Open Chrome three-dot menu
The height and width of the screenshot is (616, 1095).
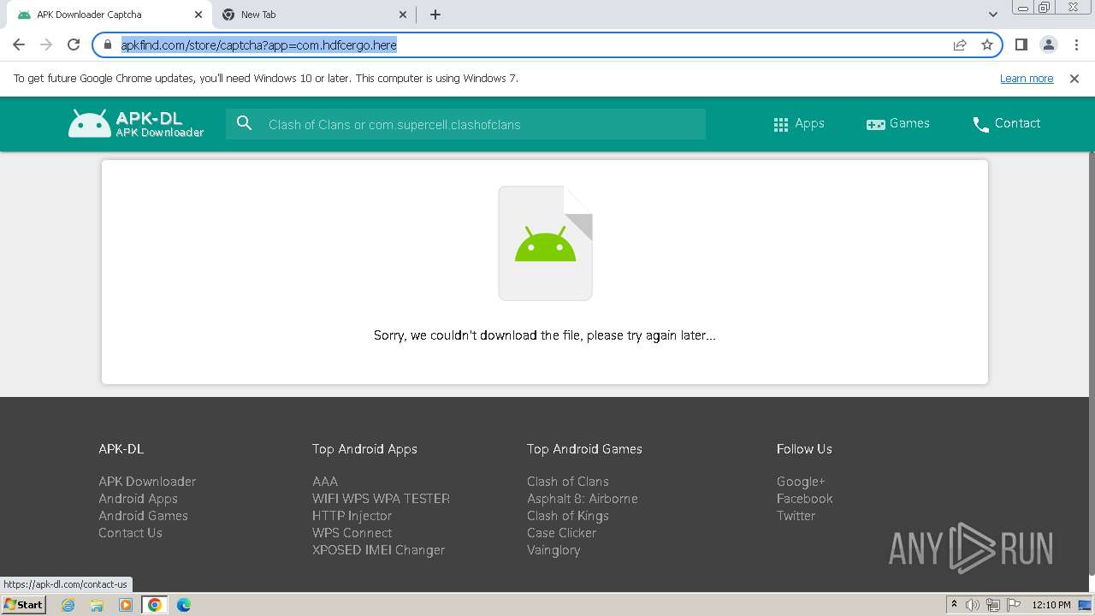(x=1075, y=44)
